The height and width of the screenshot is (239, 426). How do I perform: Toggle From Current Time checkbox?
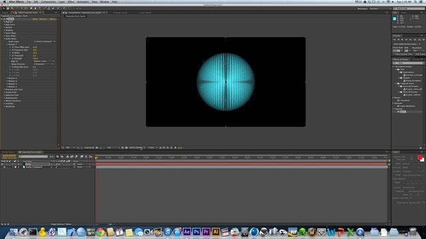click(393, 54)
